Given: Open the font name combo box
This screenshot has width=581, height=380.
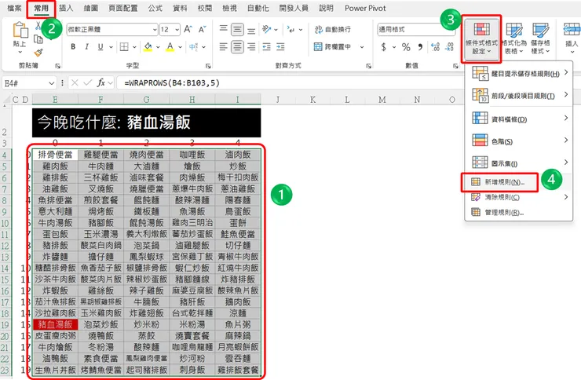Looking at the screenshot, I should tap(112, 29).
